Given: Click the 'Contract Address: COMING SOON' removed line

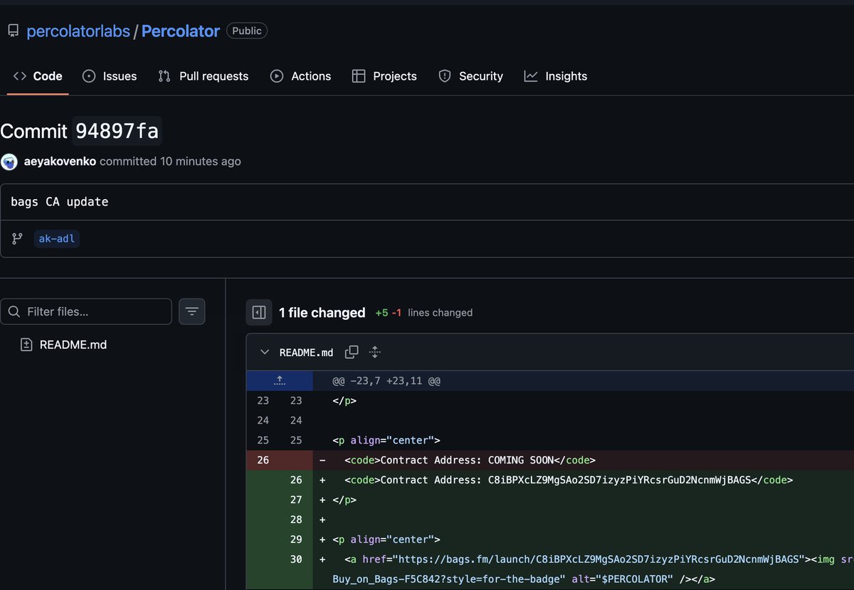Looking at the screenshot, I should [x=470, y=460].
